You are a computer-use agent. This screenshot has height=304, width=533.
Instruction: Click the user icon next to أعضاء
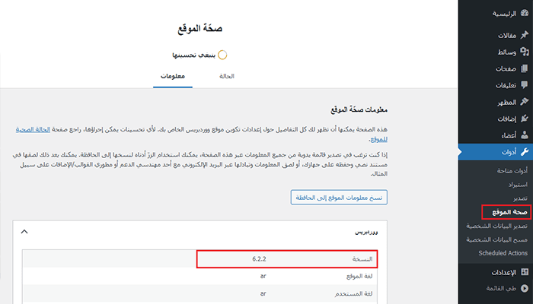pyautogui.click(x=525, y=135)
